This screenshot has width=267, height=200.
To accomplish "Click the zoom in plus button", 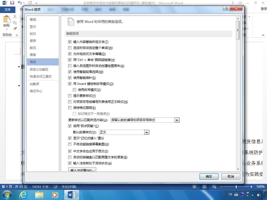I will point(251,187).
